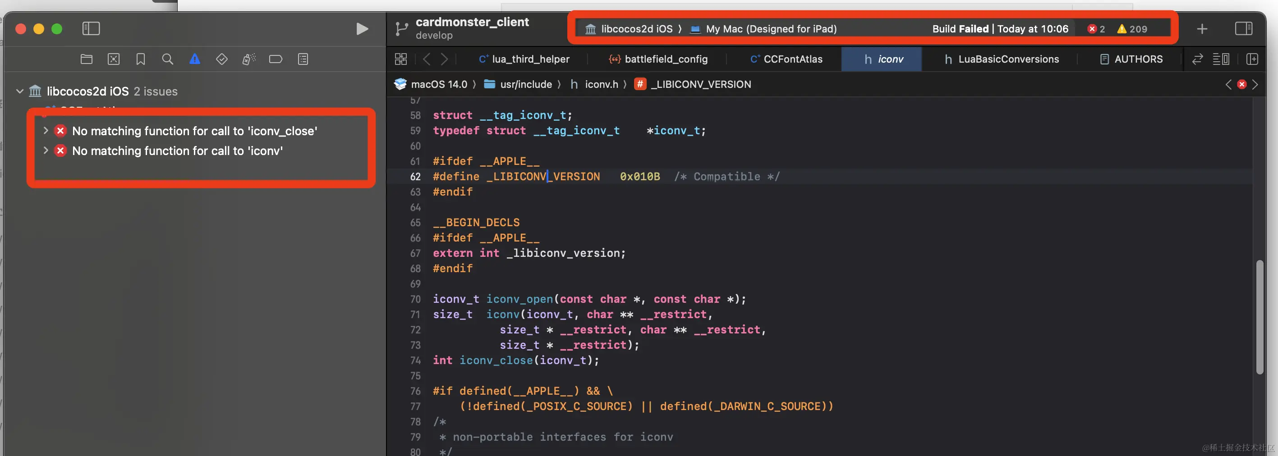Open the related items grid icon
1278x456 pixels.
[x=401, y=59]
